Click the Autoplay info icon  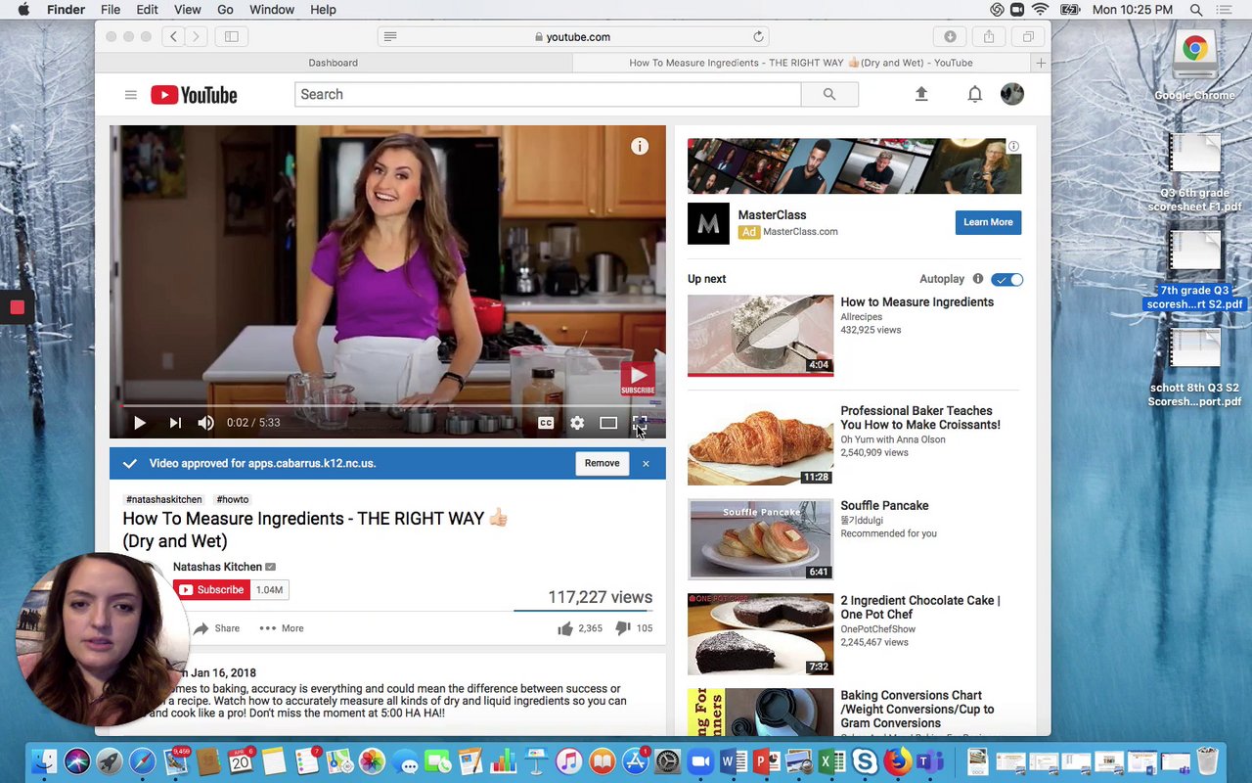point(978,279)
